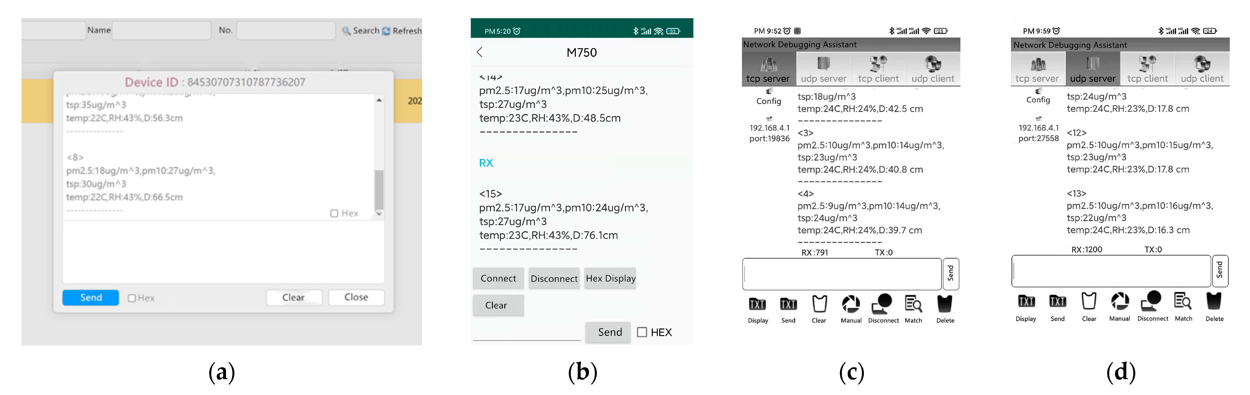Select tcp client tab in panel (c)
The width and height of the screenshot is (1250, 395).
878,69
